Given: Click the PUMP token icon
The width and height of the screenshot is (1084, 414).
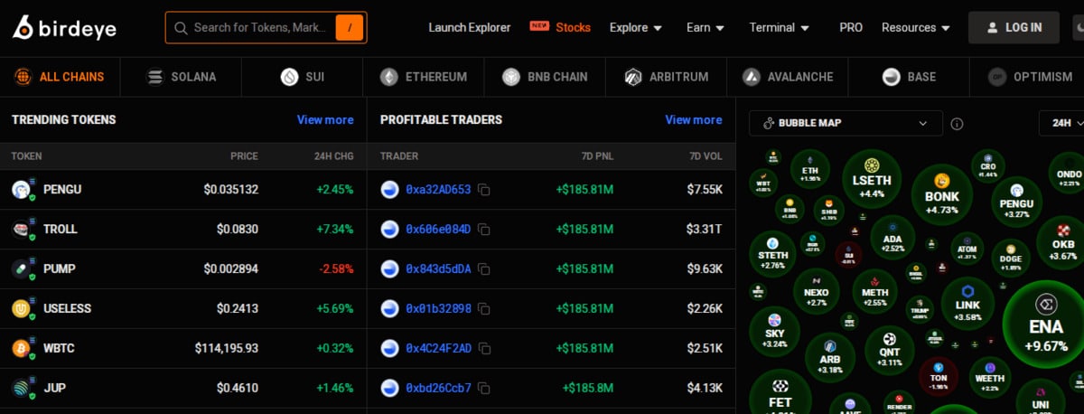Looking at the screenshot, I should [22, 269].
